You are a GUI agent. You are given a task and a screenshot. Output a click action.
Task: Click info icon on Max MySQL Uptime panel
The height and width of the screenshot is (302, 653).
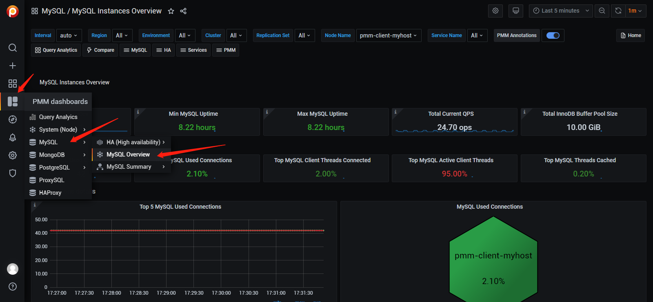click(x=267, y=112)
